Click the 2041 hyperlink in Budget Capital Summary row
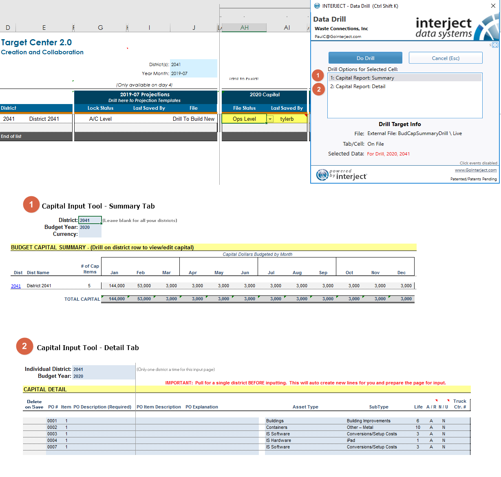Screen dimensions: 501x477 point(16,286)
